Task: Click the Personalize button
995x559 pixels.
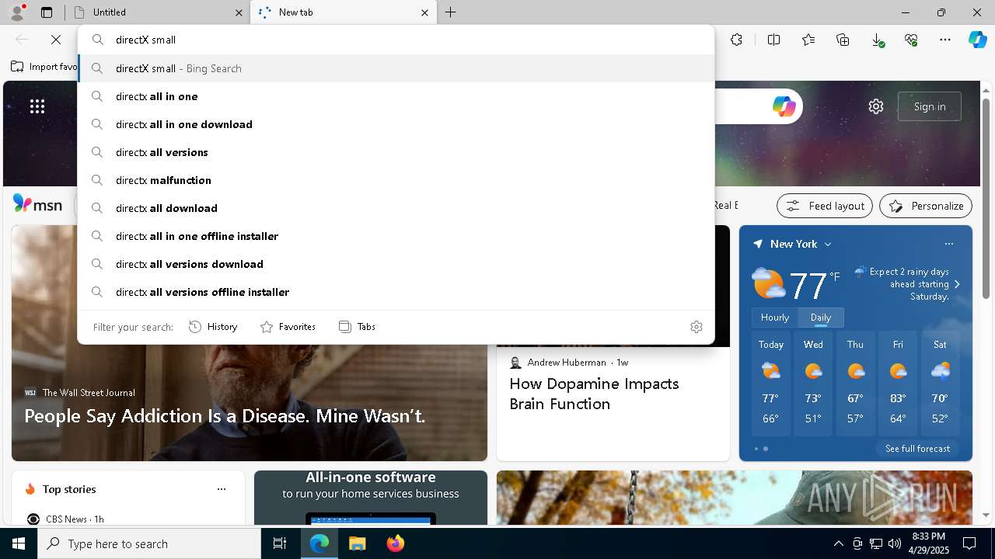Action: pyautogui.click(x=926, y=206)
